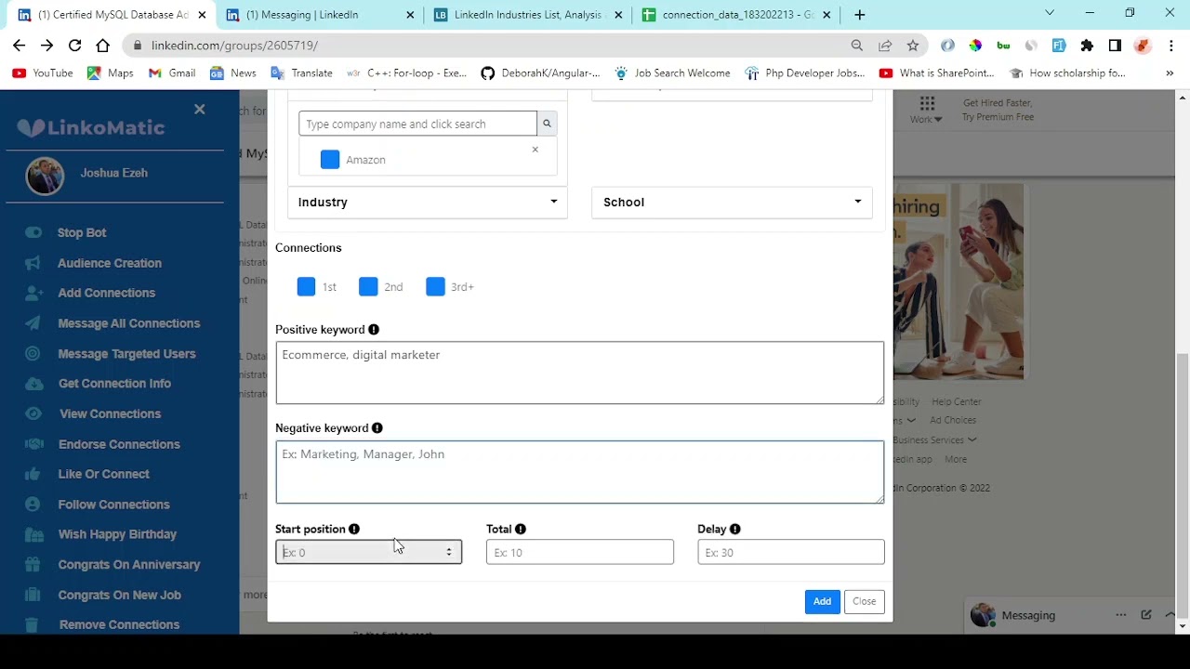Screen dimensions: 1190x669
Task: Click the Stop Bot toggle icon in sidebar
Action: (33, 232)
